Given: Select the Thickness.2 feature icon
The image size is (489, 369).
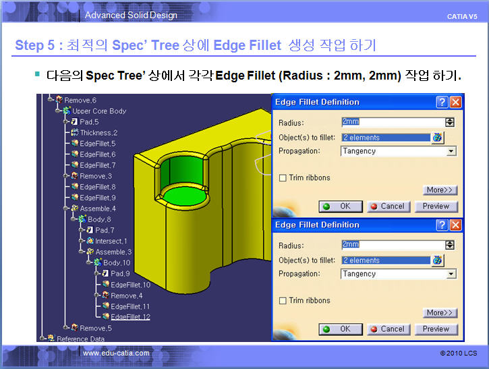Looking at the screenshot, I should (75, 132).
